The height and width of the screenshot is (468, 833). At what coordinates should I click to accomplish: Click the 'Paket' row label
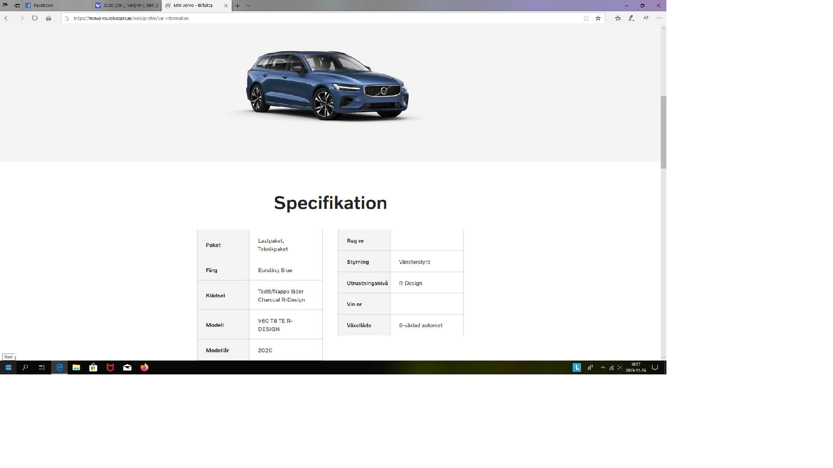[x=213, y=245]
